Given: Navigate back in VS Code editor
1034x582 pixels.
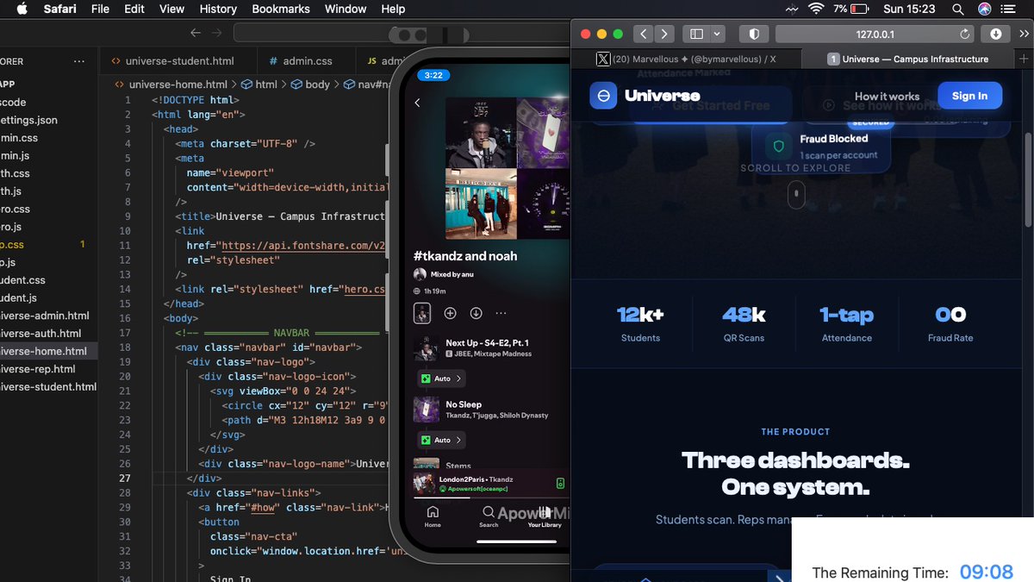Looking at the screenshot, I should (196, 33).
